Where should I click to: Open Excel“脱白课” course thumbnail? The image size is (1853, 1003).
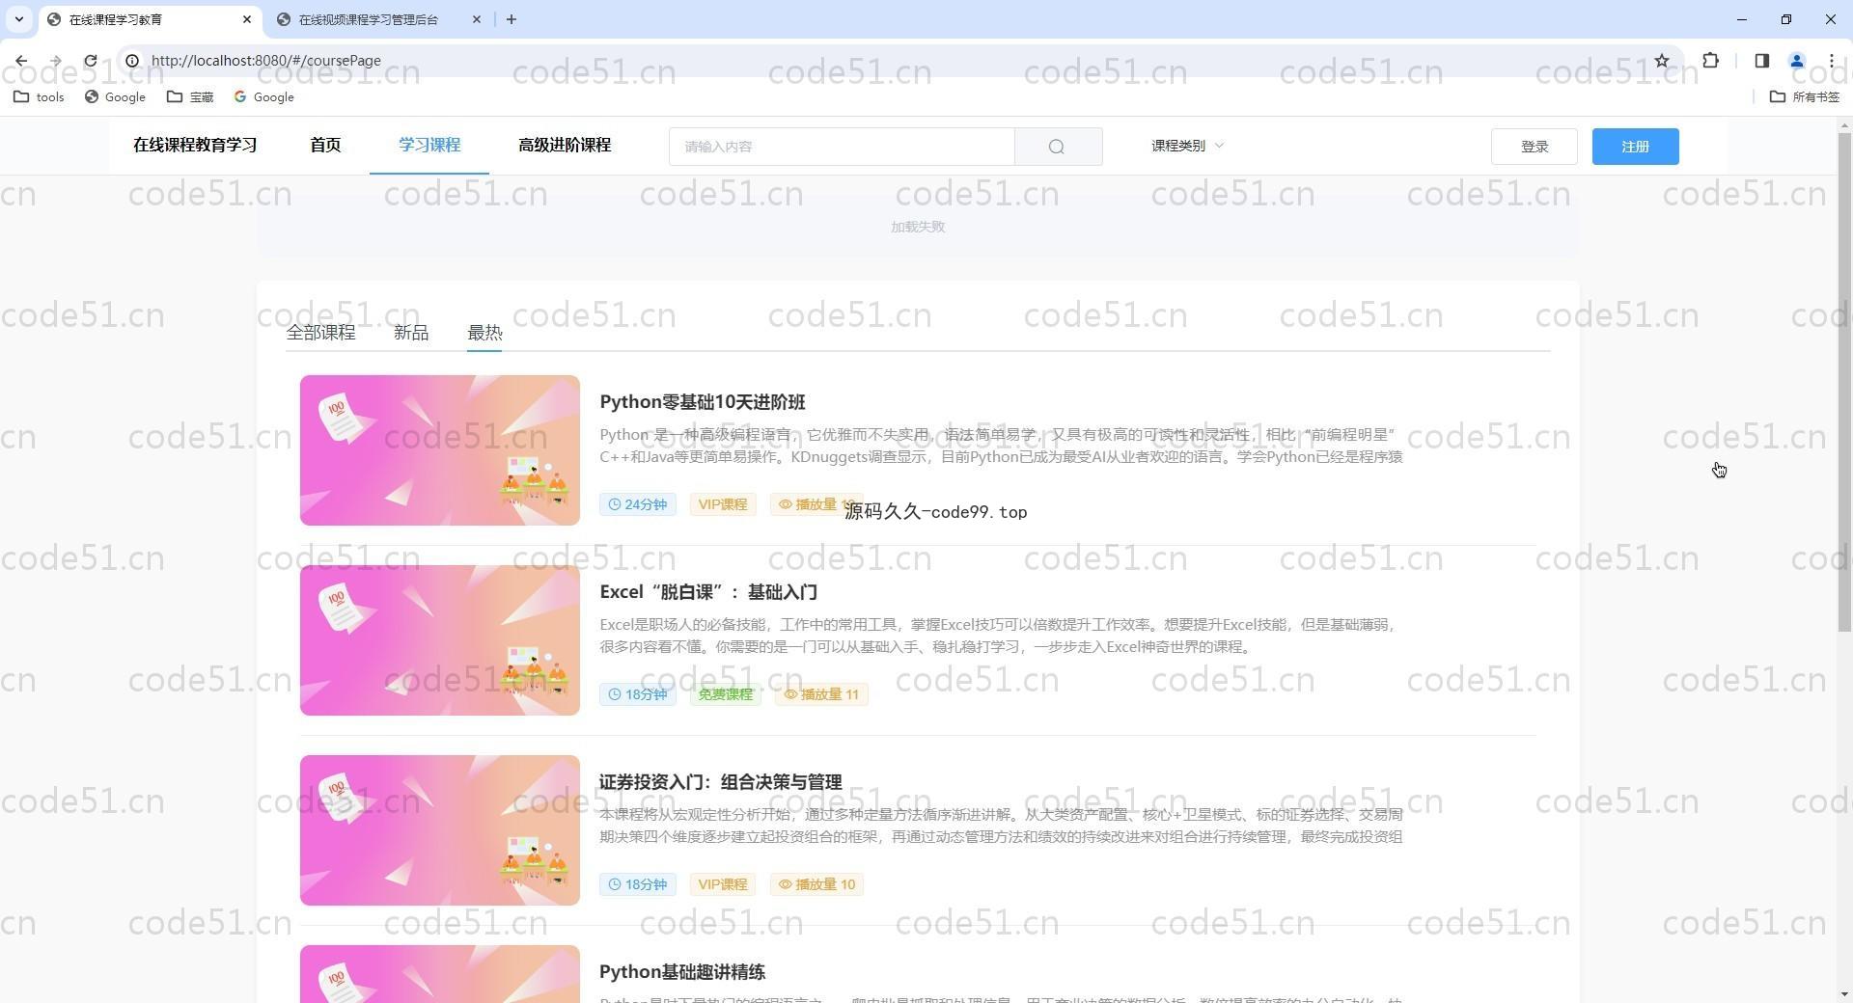[440, 640]
